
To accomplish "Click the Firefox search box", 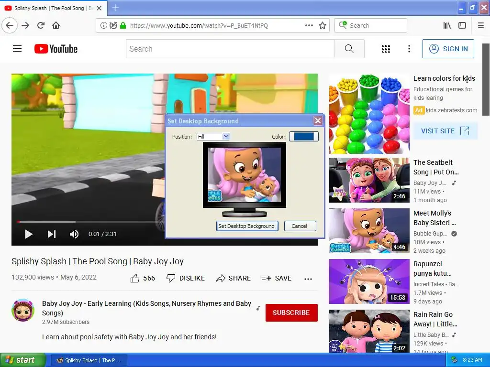I will pos(371,26).
